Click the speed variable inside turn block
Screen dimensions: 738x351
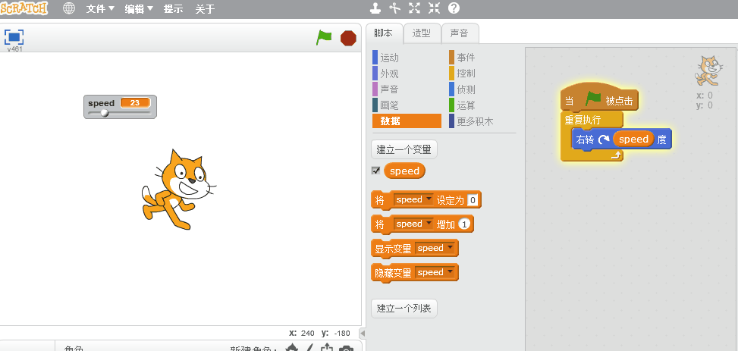[633, 139]
